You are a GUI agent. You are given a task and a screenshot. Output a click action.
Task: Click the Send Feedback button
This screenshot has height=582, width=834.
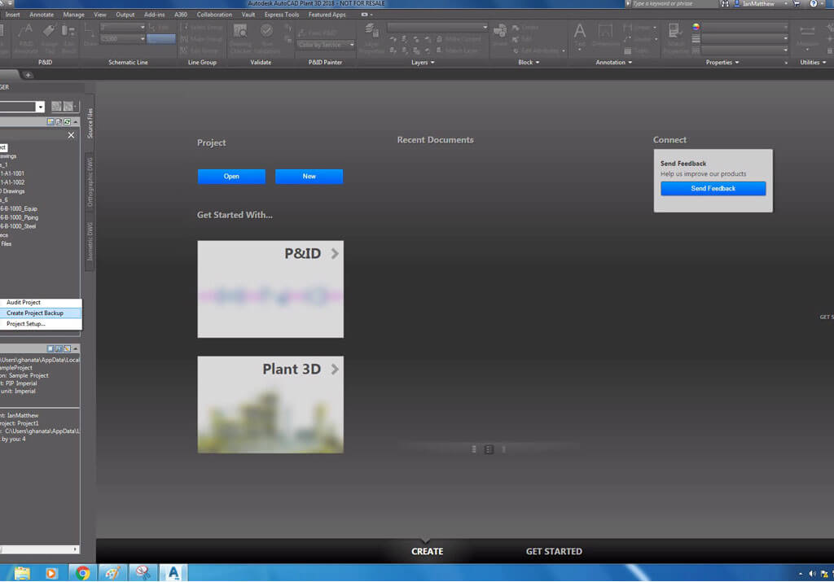(x=713, y=189)
